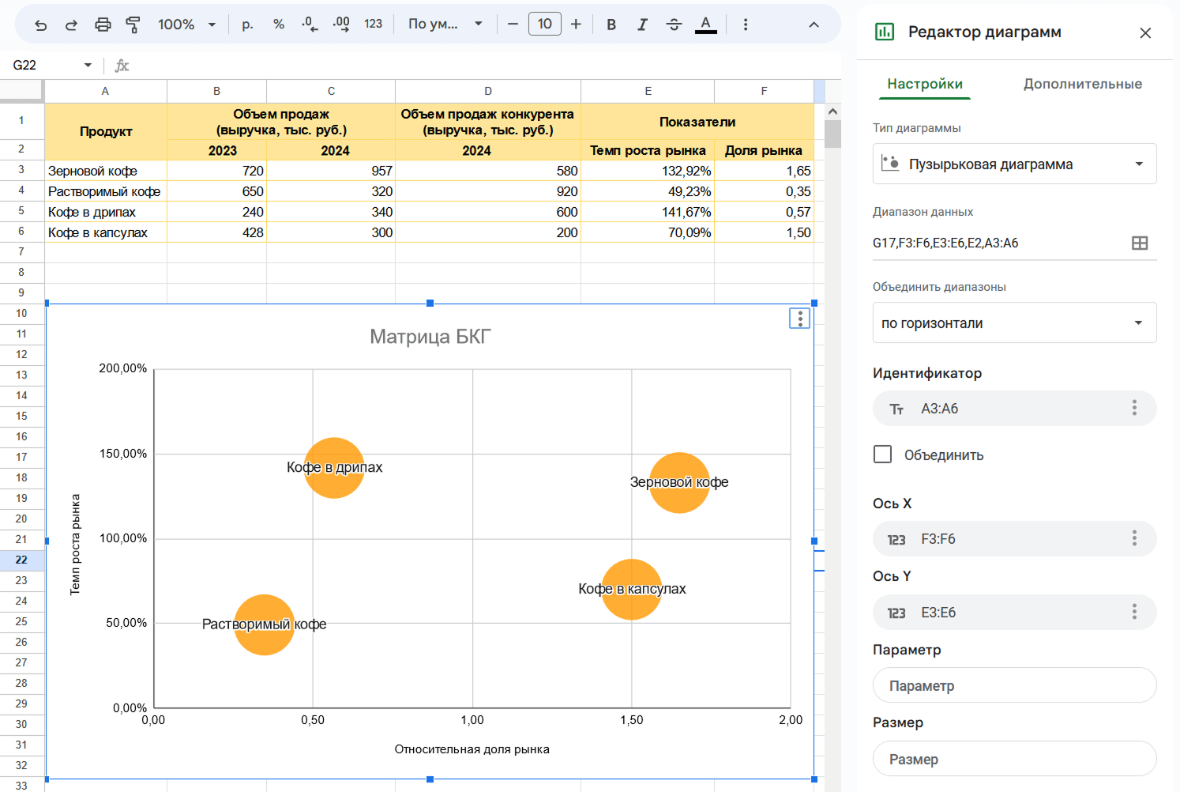Open the font family dropdown
Viewport: 1180px width, 792px height.
pos(445,25)
